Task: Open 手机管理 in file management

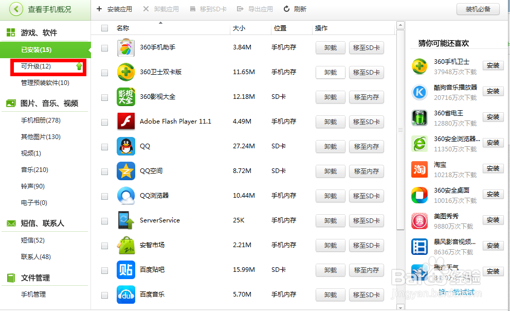Action: pyautogui.click(x=33, y=295)
